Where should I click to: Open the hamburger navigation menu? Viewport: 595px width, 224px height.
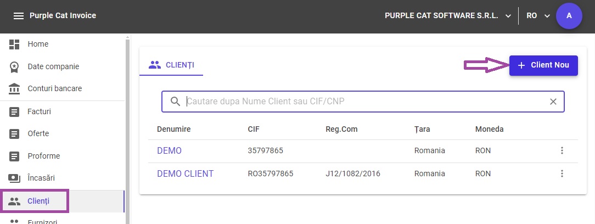pos(19,16)
